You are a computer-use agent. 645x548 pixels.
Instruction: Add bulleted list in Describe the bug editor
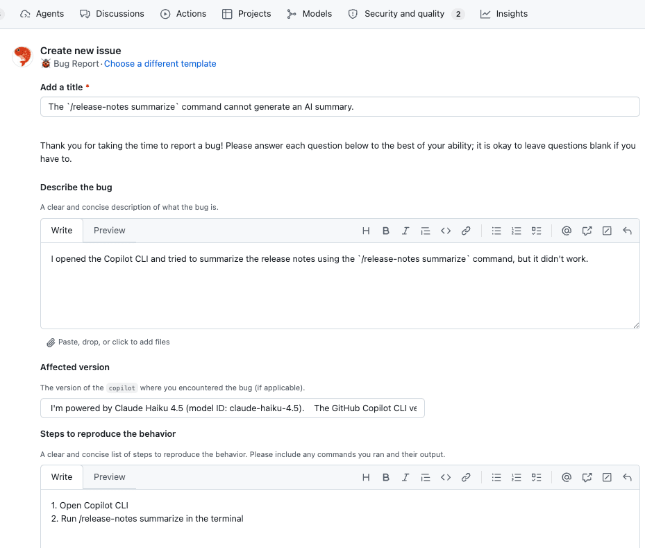pos(496,231)
